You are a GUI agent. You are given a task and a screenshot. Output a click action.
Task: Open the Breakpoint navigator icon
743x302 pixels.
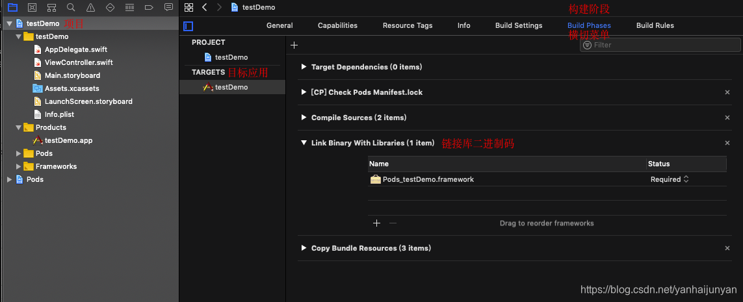click(x=149, y=7)
